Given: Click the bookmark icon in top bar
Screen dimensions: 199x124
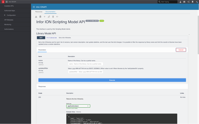Looking at the screenshot, I should click(x=193, y=2).
